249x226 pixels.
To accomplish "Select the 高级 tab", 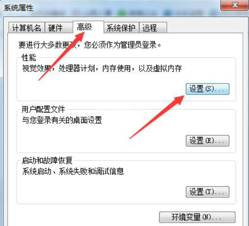I will point(88,27).
